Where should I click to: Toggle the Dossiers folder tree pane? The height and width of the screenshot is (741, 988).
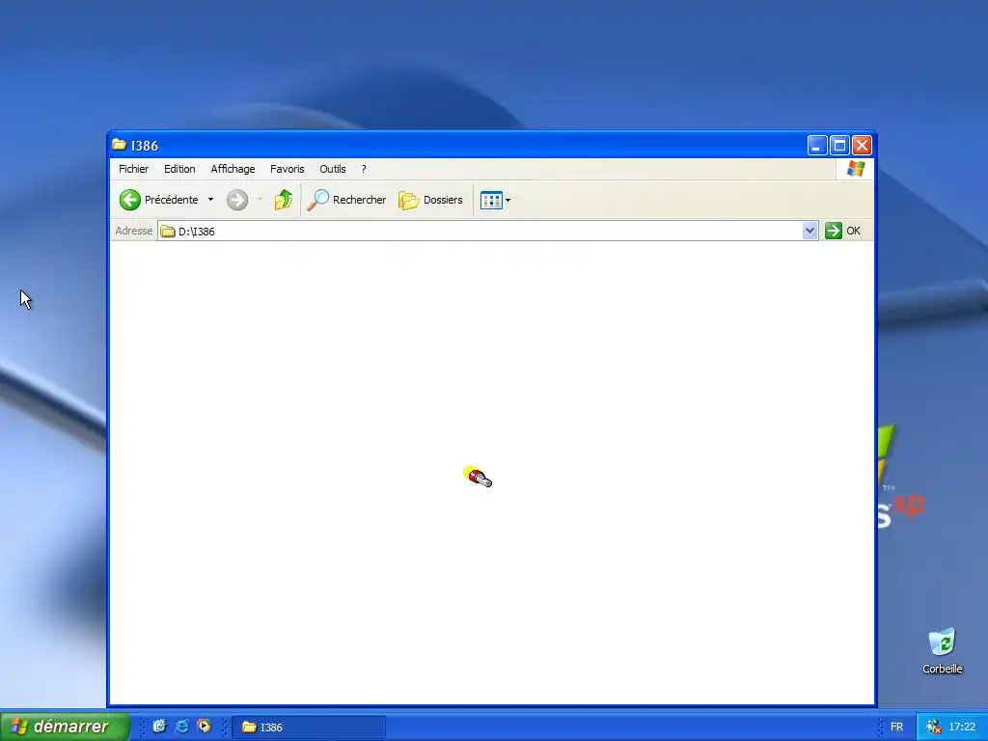[x=431, y=200]
